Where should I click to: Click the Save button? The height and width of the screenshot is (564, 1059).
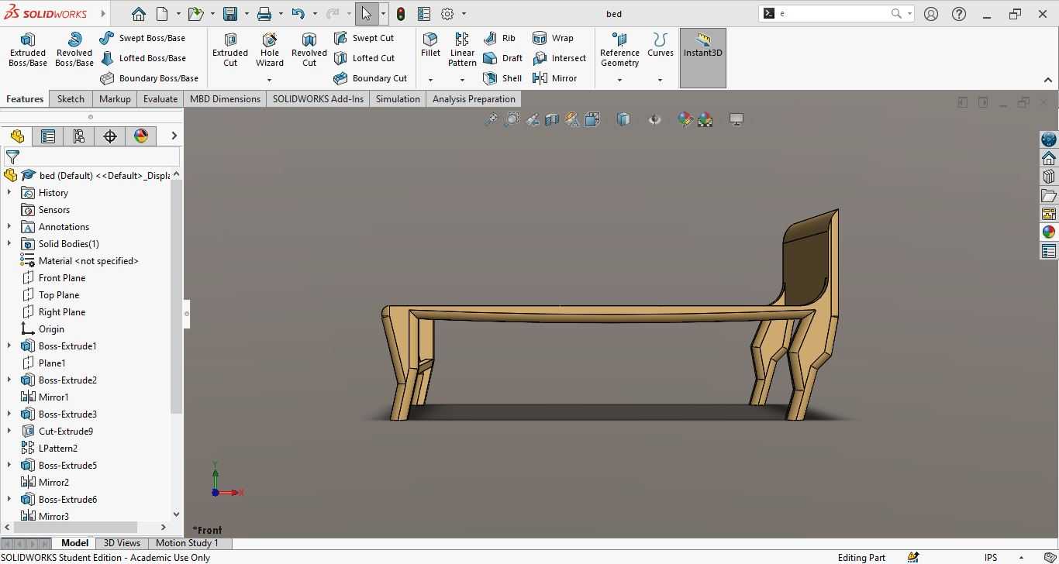pyautogui.click(x=230, y=14)
